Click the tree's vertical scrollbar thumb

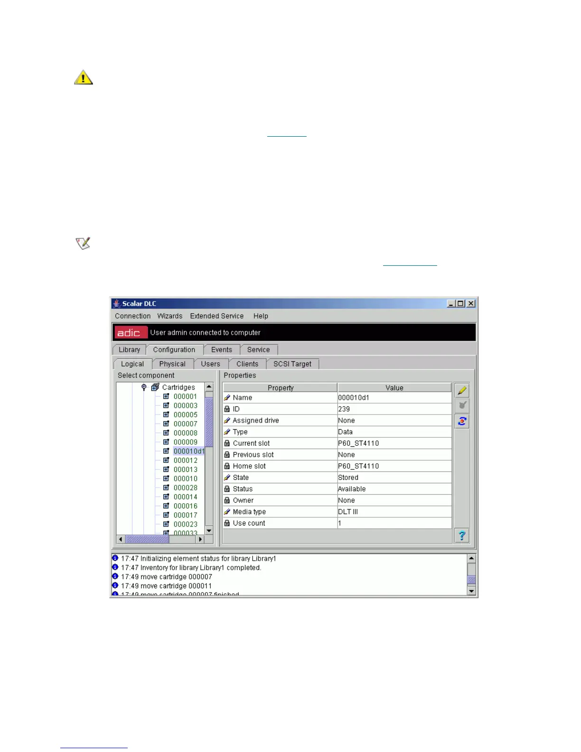(209, 422)
